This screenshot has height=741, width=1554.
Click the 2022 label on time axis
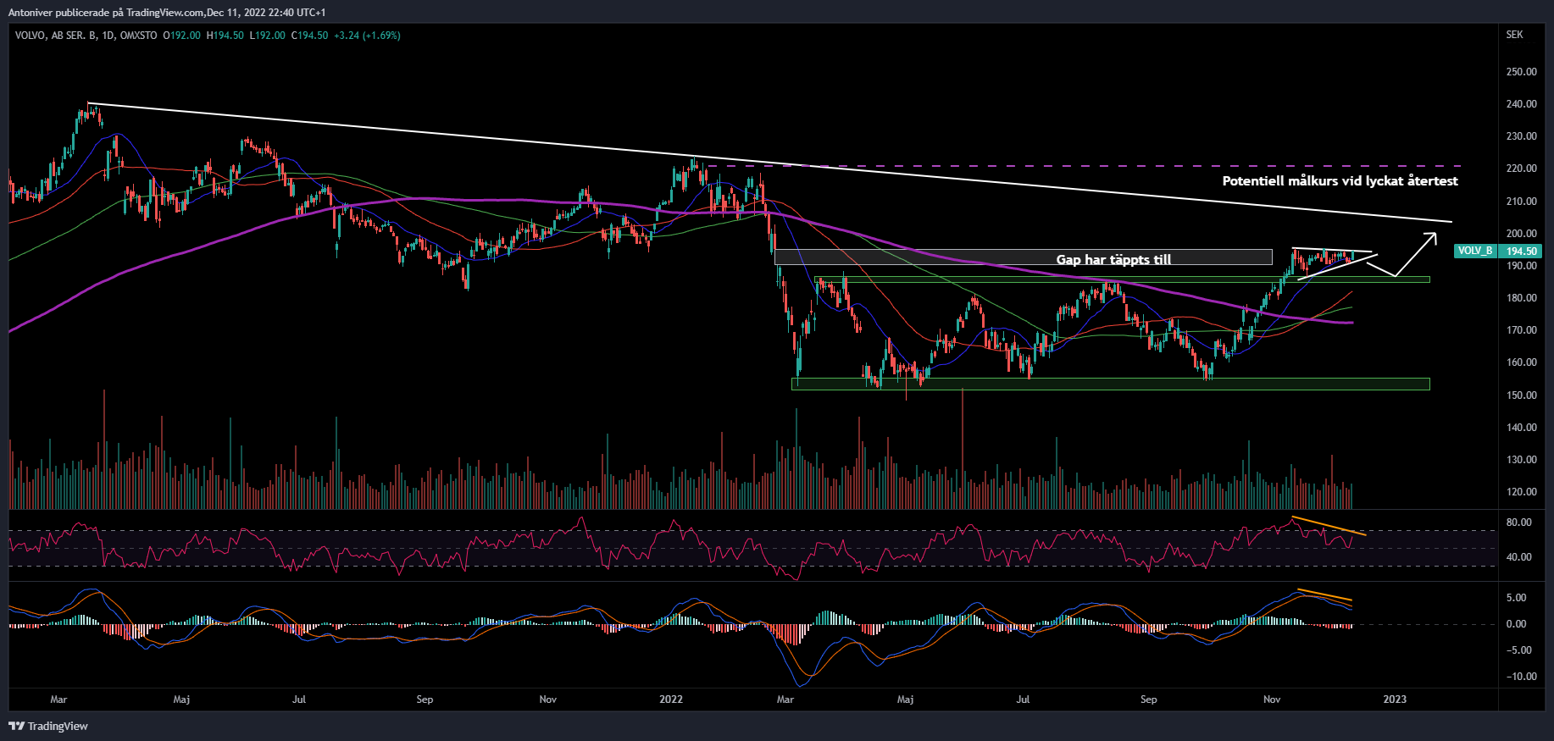click(670, 700)
